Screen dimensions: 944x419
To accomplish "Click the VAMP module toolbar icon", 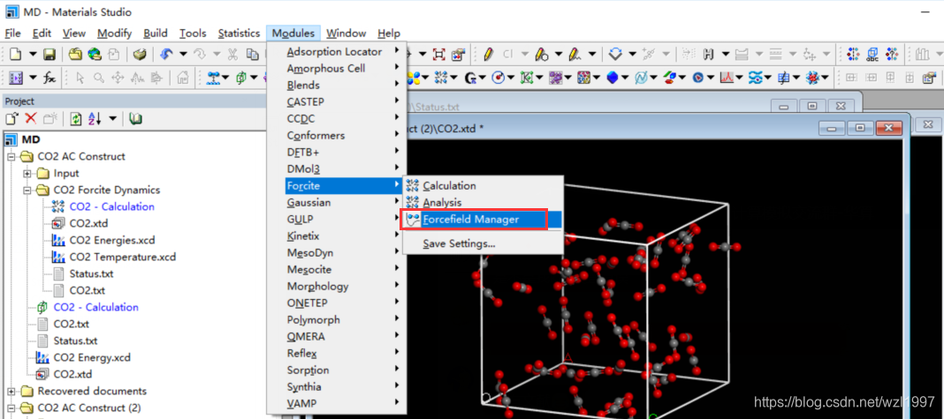I will [813, 77].
